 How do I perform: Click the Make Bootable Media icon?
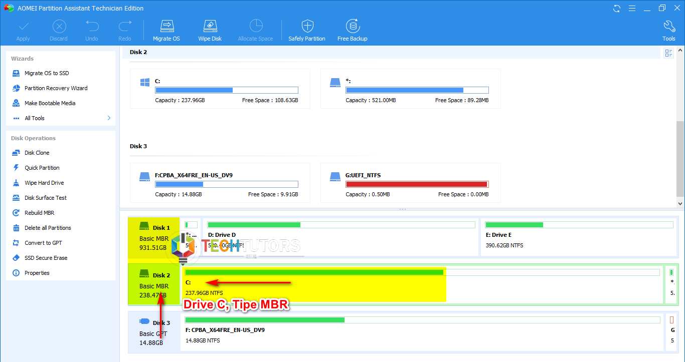tap(16, 103)
